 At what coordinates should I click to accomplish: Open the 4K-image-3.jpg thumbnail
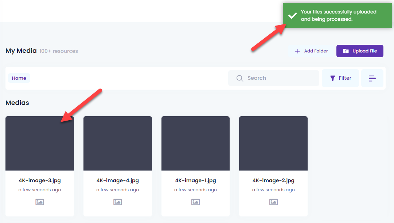(x=40, y=144)
